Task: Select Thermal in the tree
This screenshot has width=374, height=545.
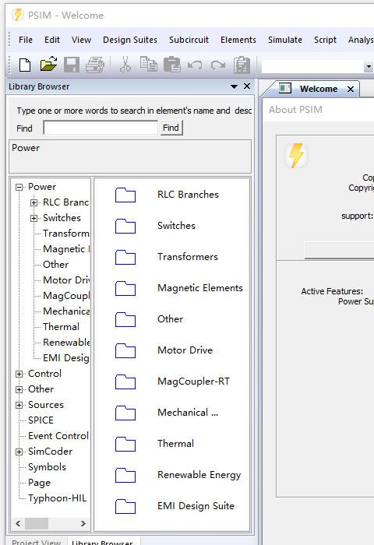Action: pos(61,327)
